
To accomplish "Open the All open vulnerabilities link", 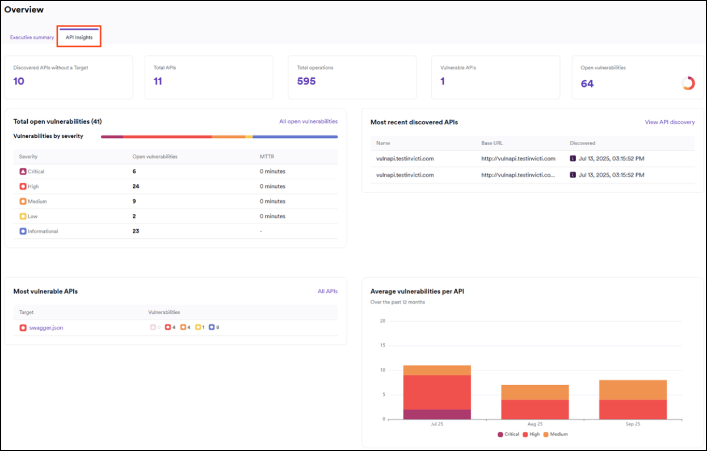I will click(x=308, y=121).
